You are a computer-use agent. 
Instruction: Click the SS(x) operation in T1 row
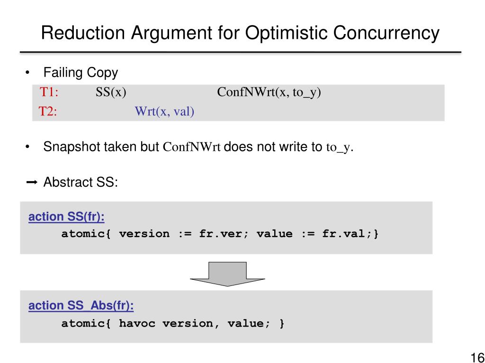click(111, 92)
